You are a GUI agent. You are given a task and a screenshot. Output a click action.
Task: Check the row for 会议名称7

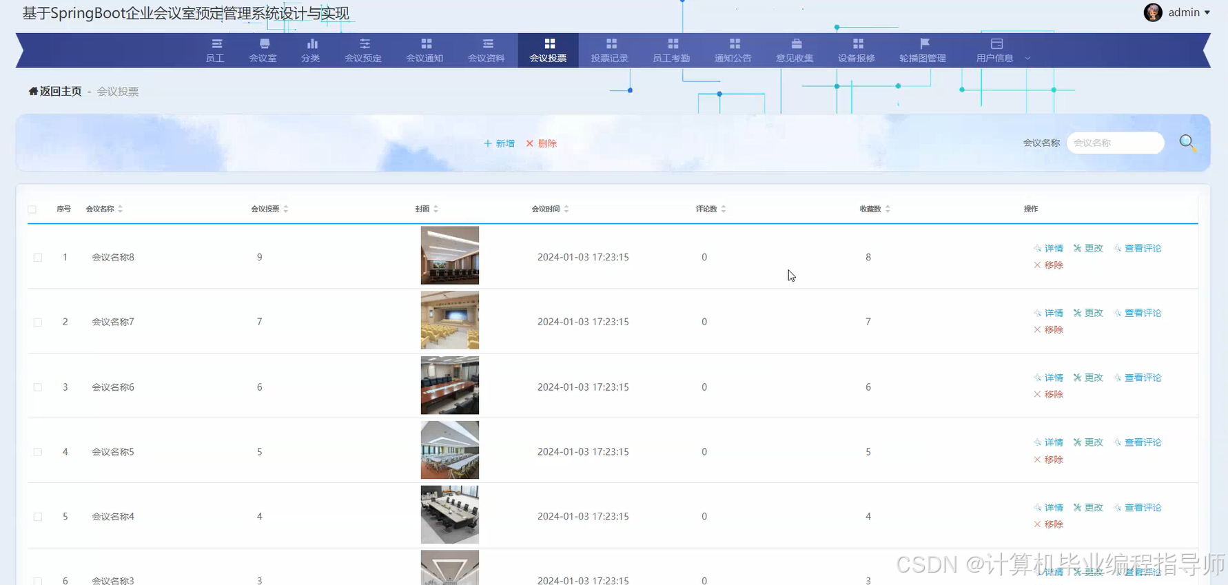tap(38, 322)
